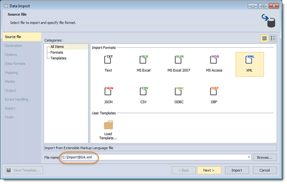Open the Output wizard page
Screen dimensions: 287x184
tap(11, 91)
